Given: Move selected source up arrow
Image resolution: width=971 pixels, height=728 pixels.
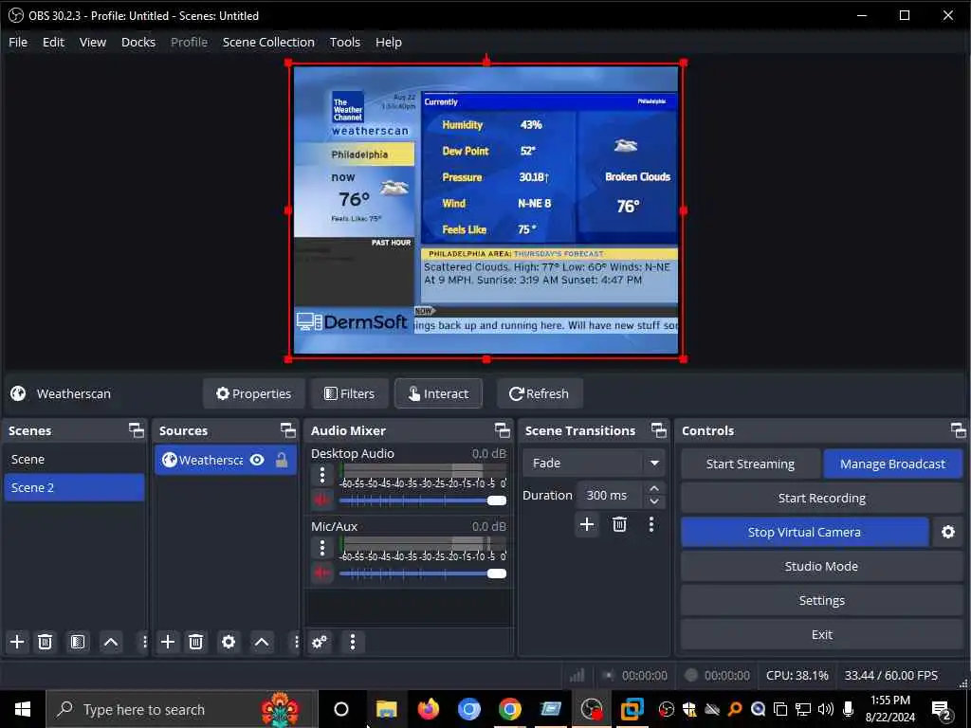Looking at the screenshot, I should click(262, 642).
